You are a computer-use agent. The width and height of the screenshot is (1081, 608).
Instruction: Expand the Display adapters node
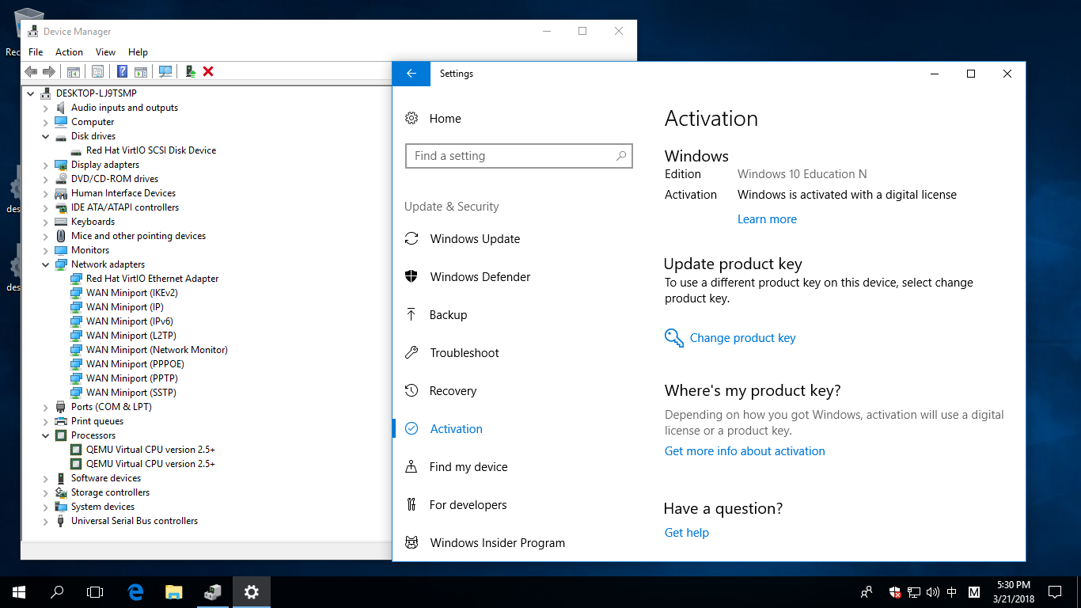click(x=46, y=165)
